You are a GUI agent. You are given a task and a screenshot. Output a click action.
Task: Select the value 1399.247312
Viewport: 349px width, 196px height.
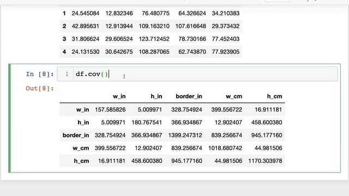click(x=185, y=136)
